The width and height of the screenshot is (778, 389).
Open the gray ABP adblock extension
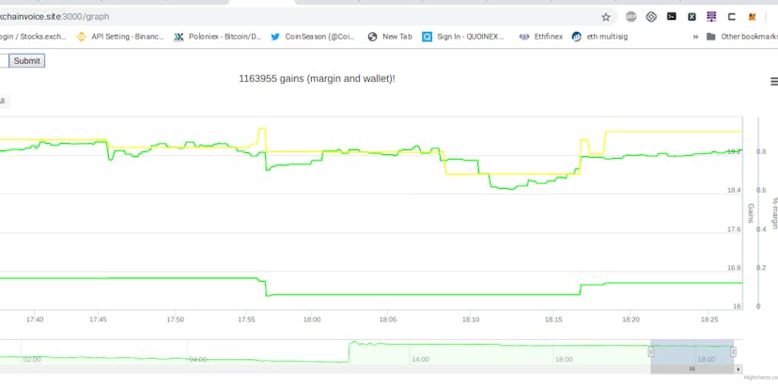click(x=630, y=17)
